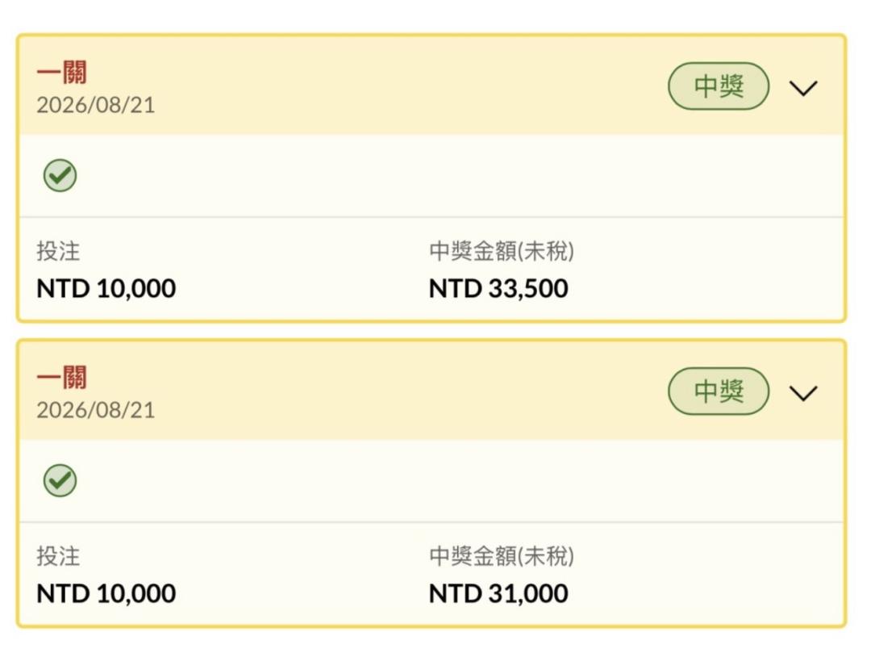Click the 投注 label in the first card
The image size is (871, 657).
[58, 251]
